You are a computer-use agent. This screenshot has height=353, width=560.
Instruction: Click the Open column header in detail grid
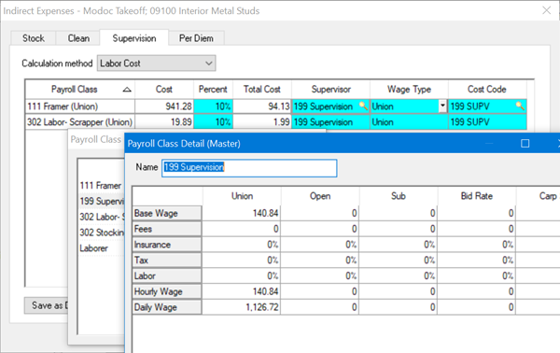(319, 196)
